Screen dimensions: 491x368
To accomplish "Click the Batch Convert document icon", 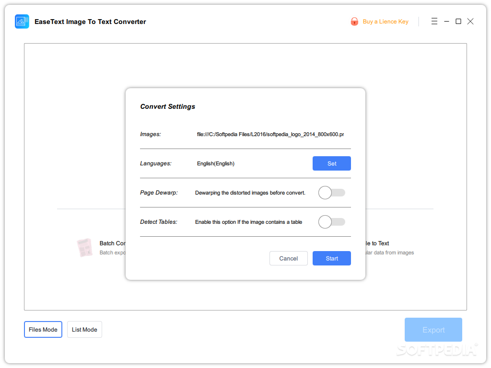I will tap(84, 248).
